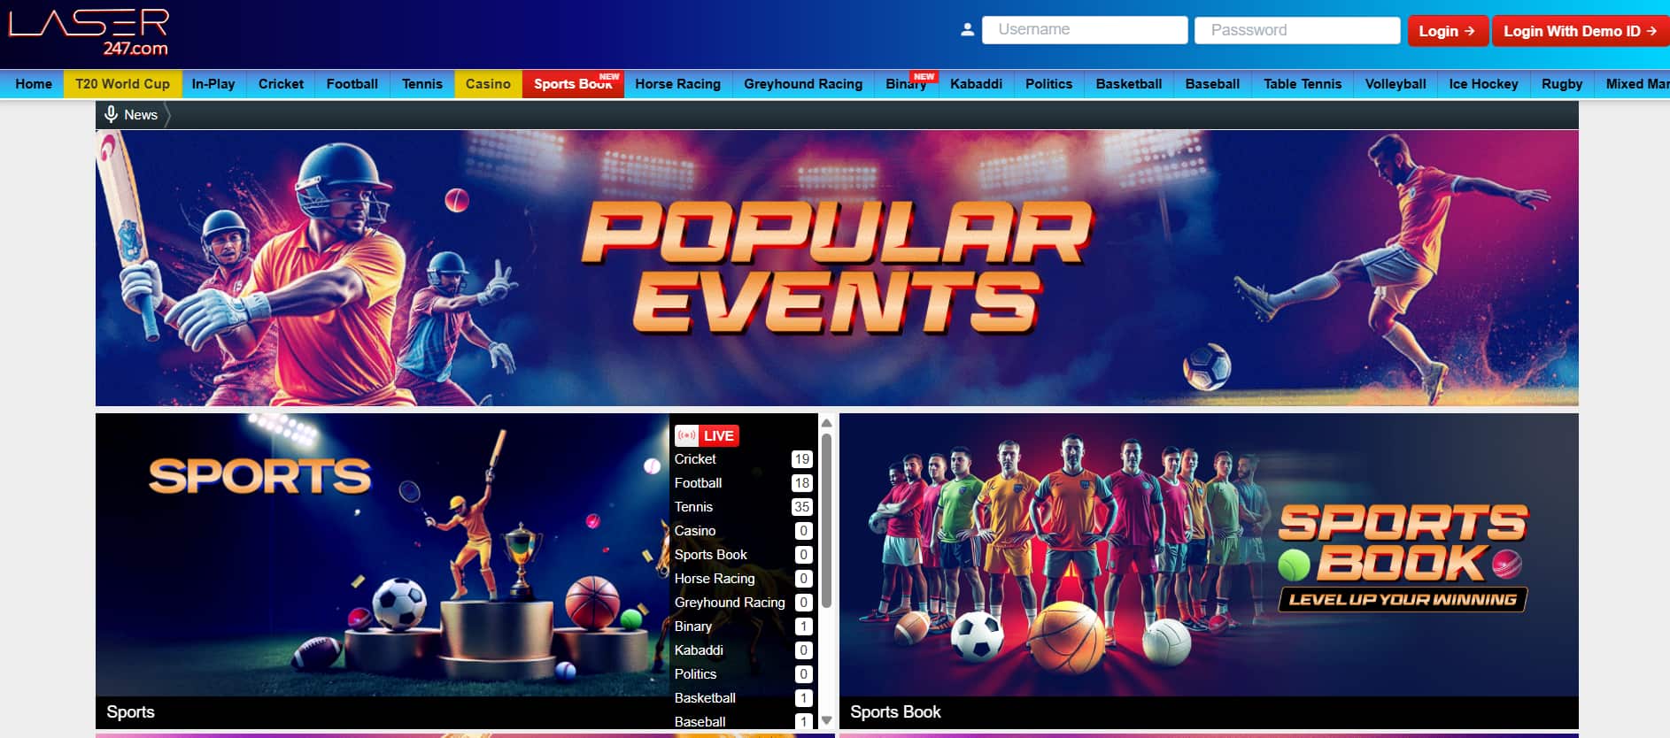Click the Cricket count badge showing 19
This screenshot has height=738, width=1670.
(x=801, y=459)
